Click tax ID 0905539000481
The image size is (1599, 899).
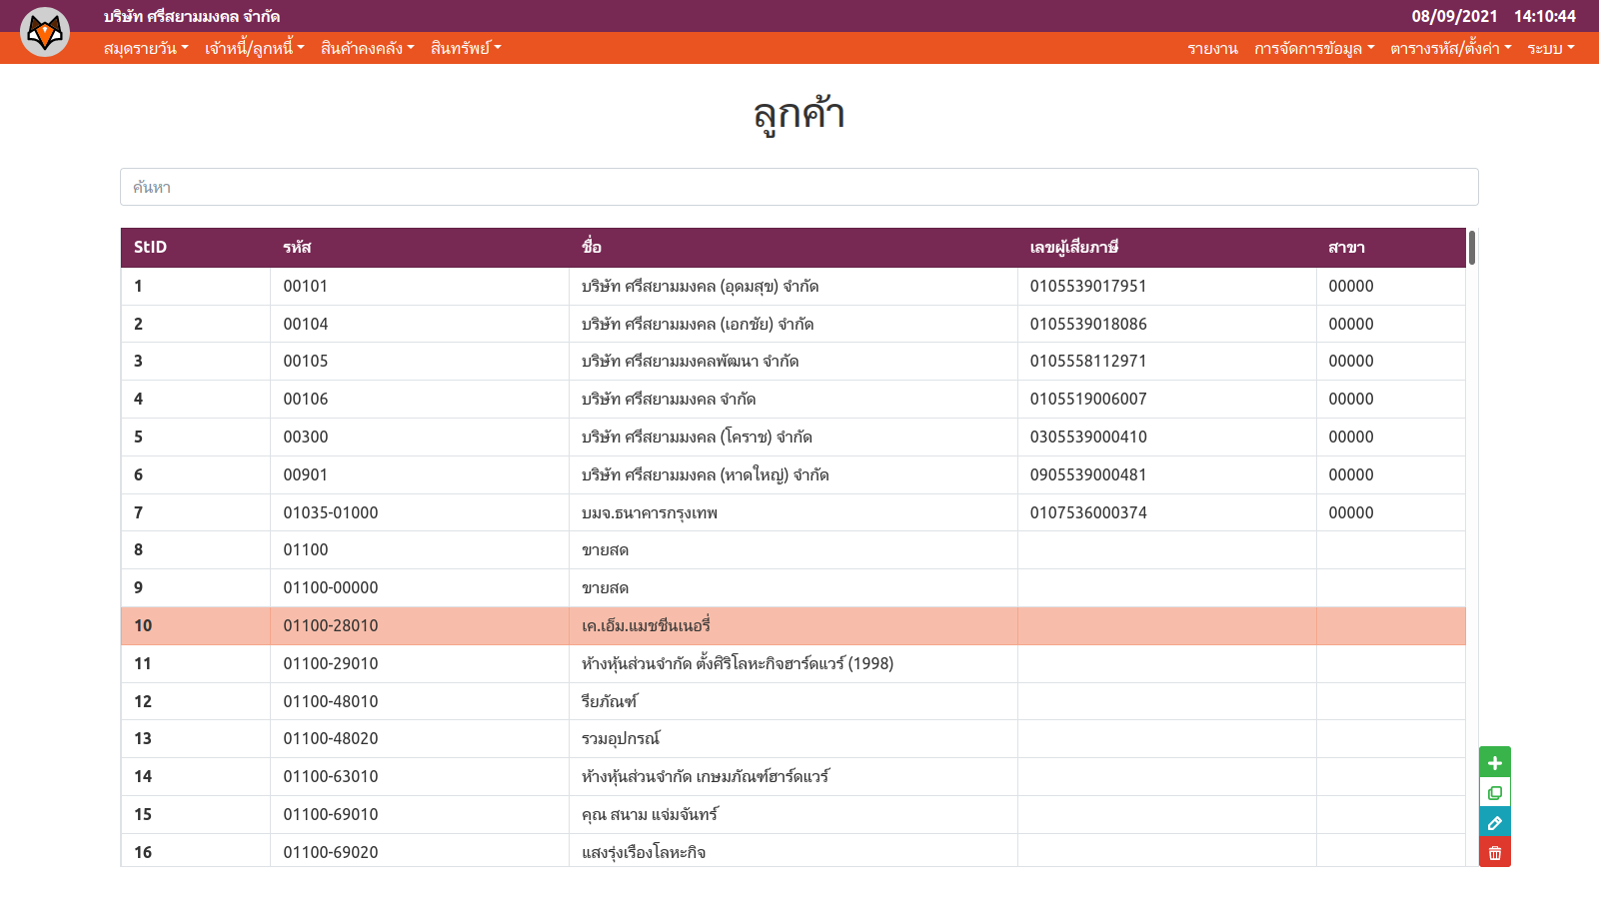[x=1088, y=474]
